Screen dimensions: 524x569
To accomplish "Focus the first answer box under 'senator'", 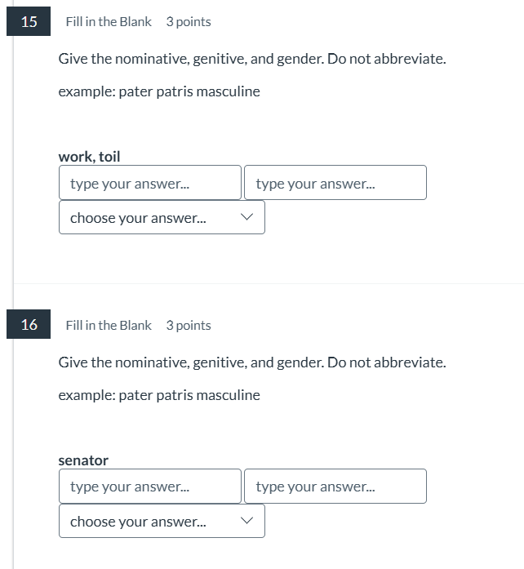I will pyautogui.click(x=150, y=487).
